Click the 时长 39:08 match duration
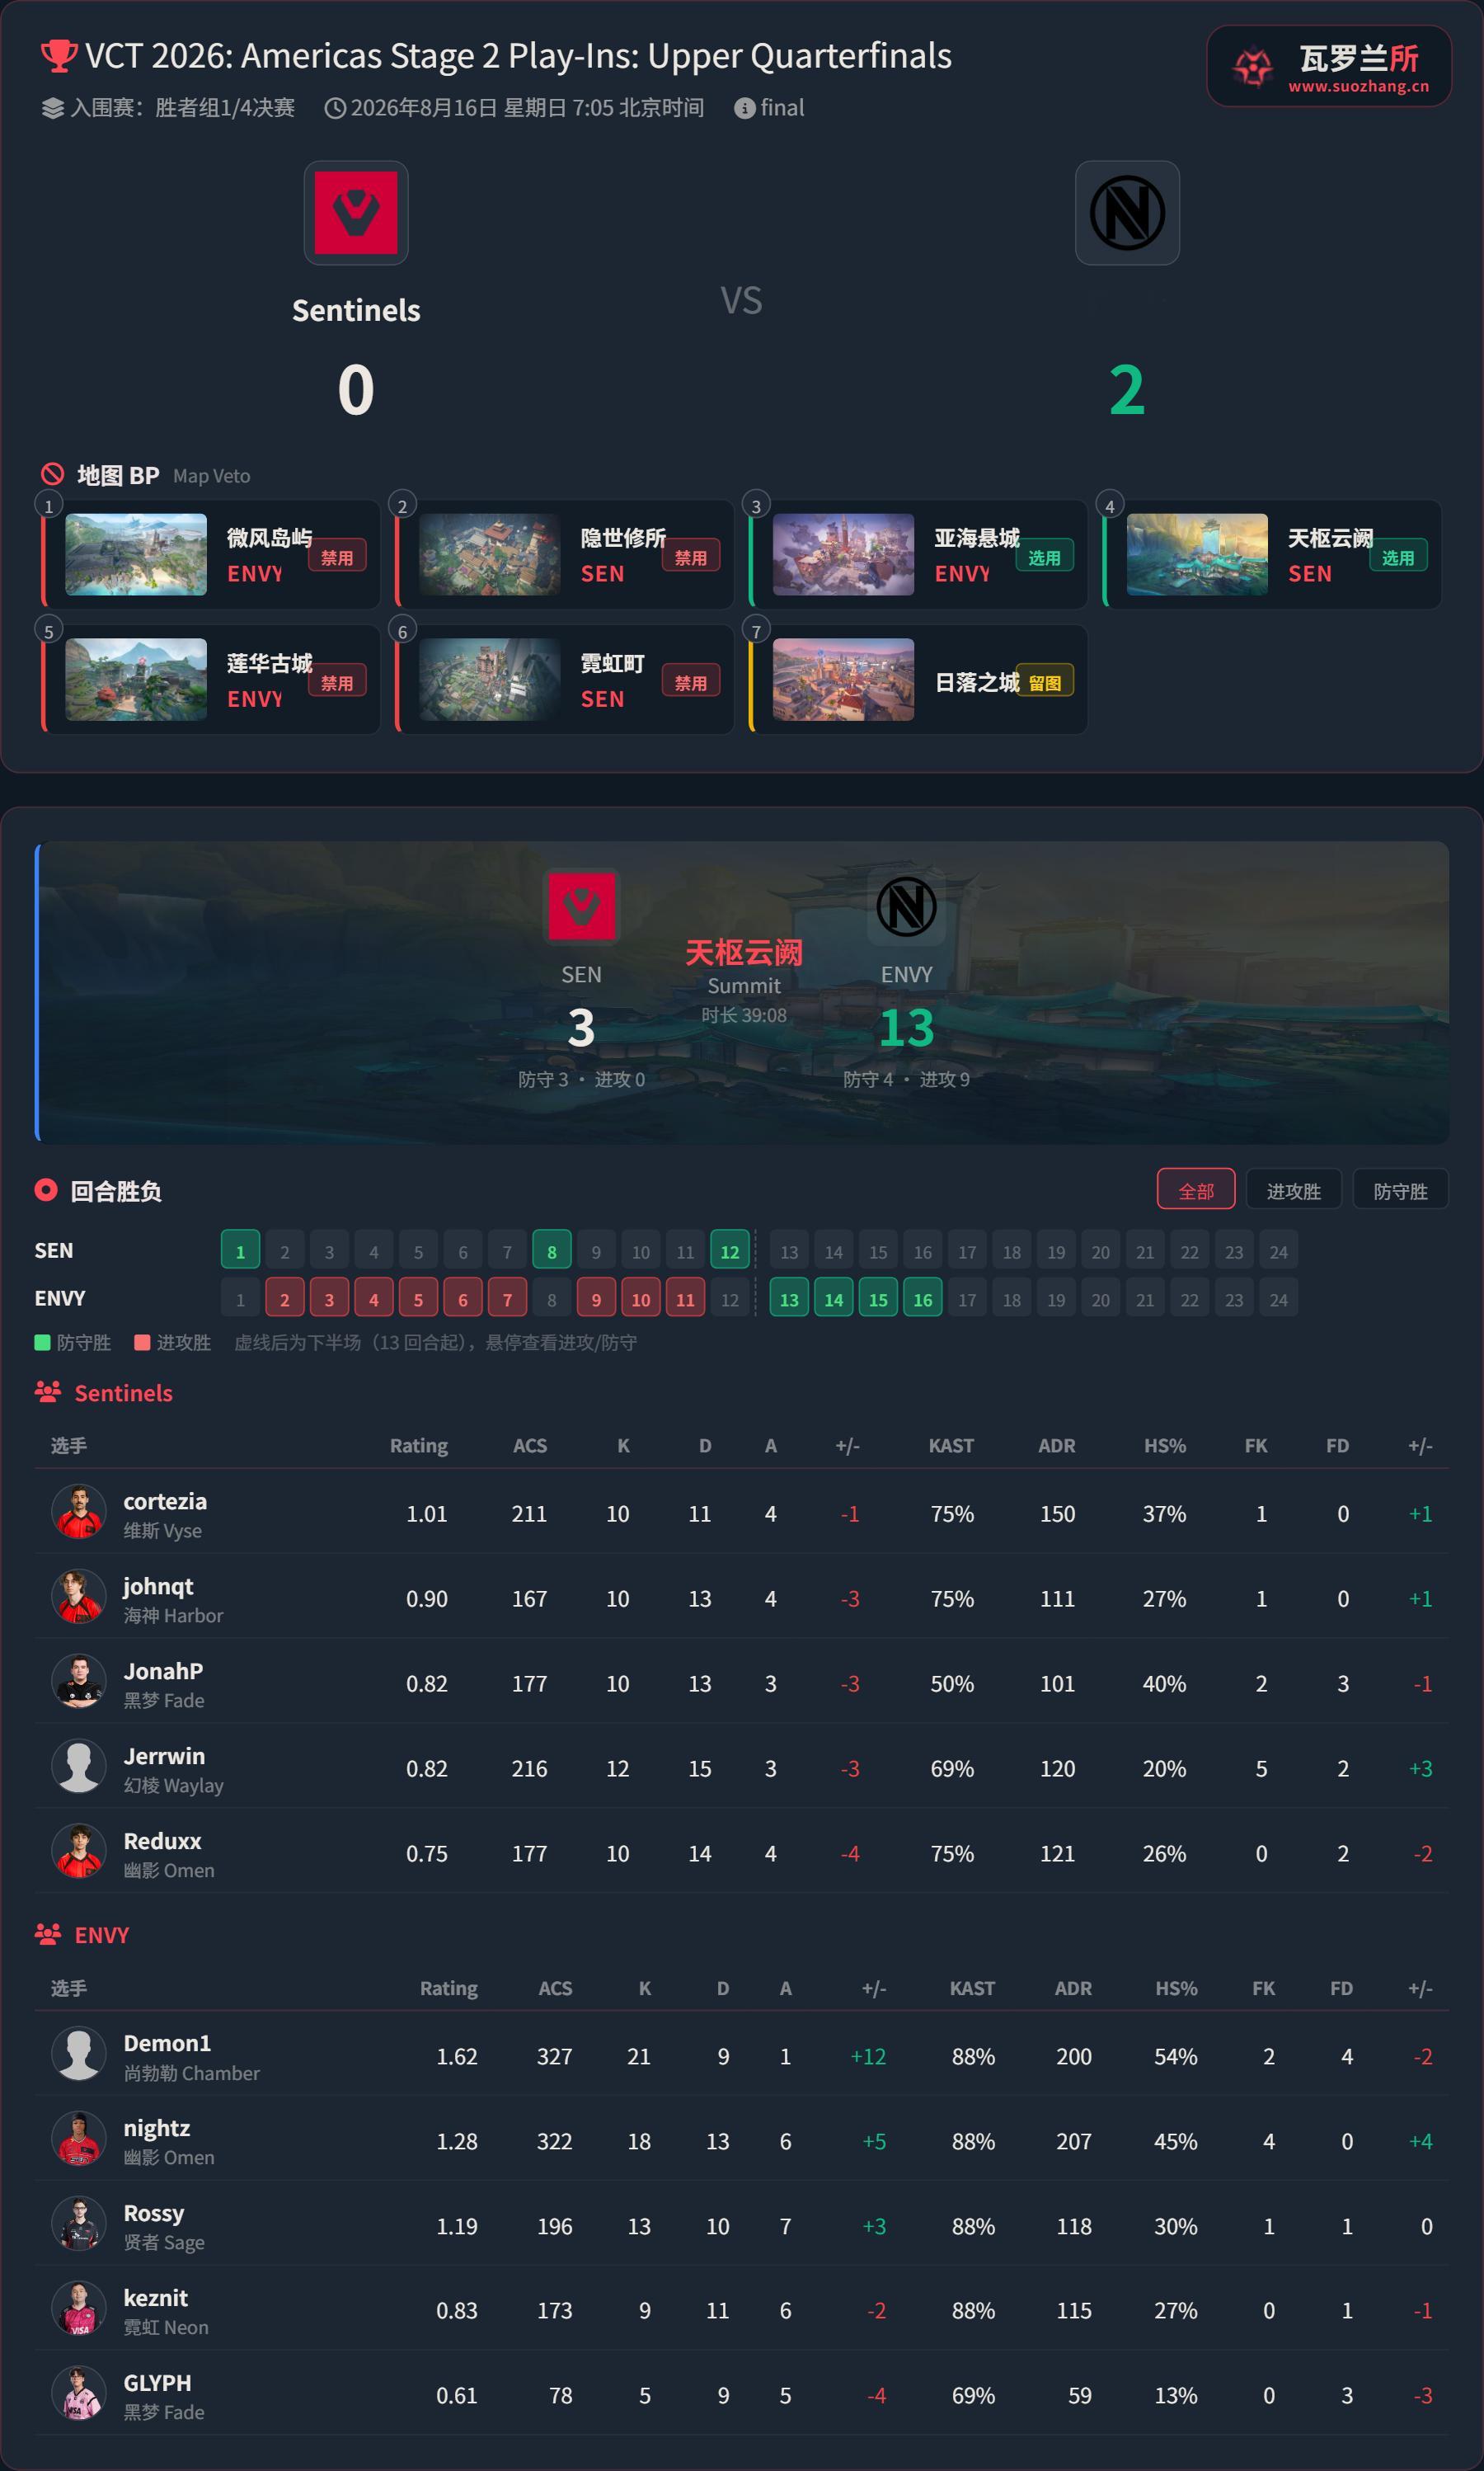Viewport: 1484px width, 2471px height. coord(744,1015)
